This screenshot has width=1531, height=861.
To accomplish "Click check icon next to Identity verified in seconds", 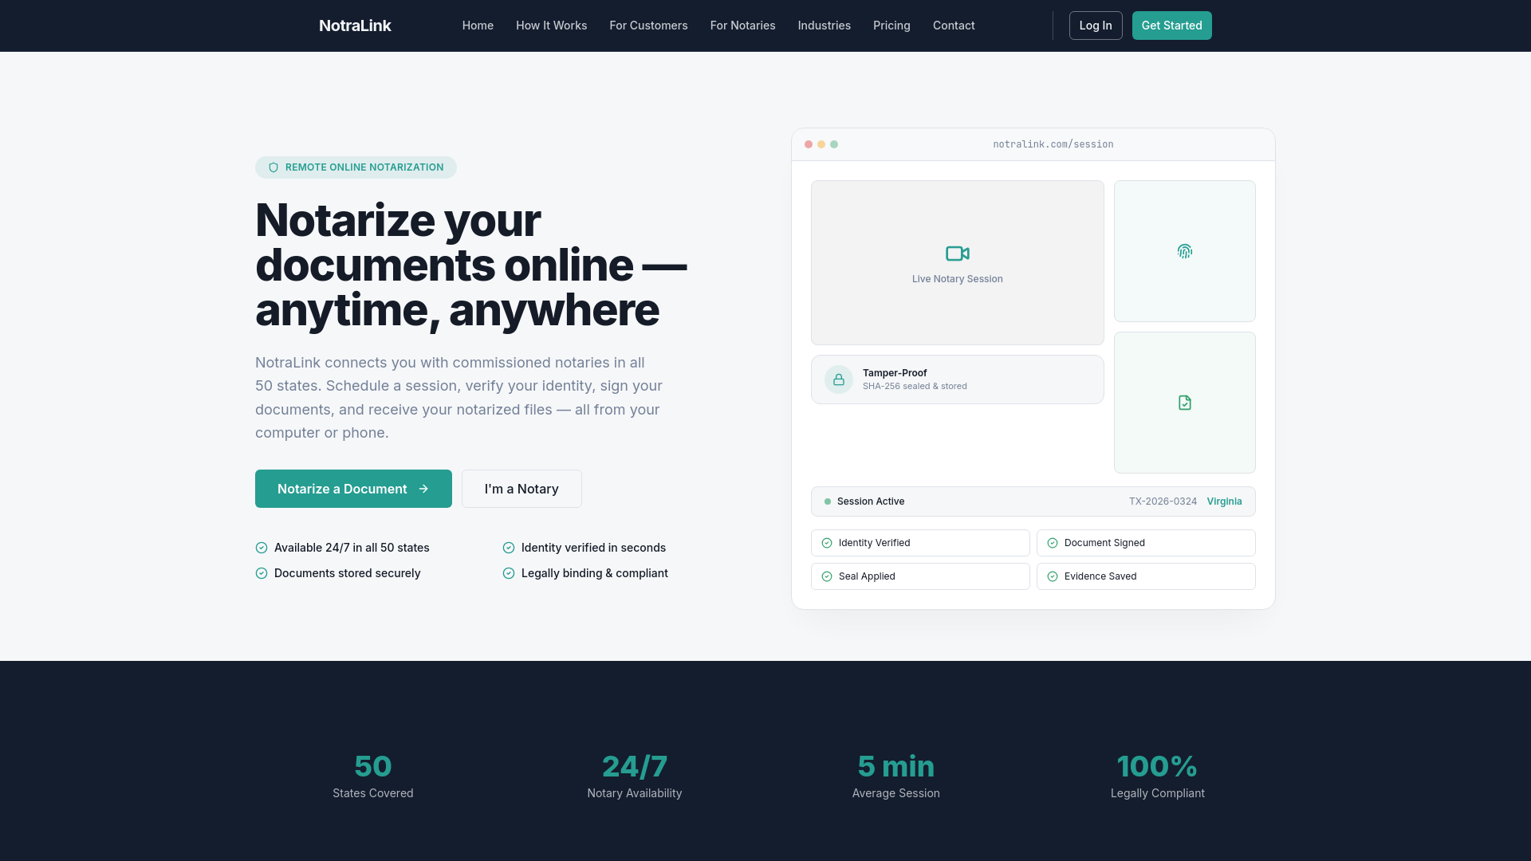I will [x=509, y=548].
